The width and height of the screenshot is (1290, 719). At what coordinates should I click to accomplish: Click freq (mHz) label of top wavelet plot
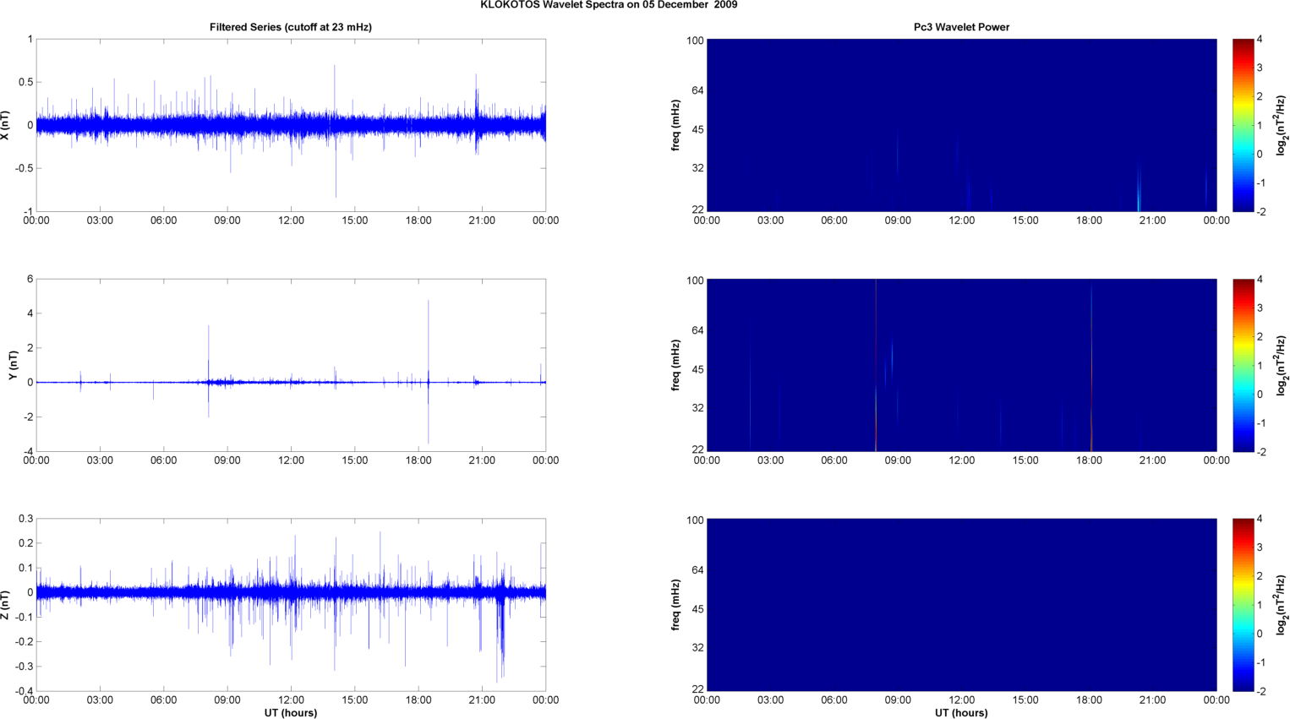click(676, 125)
